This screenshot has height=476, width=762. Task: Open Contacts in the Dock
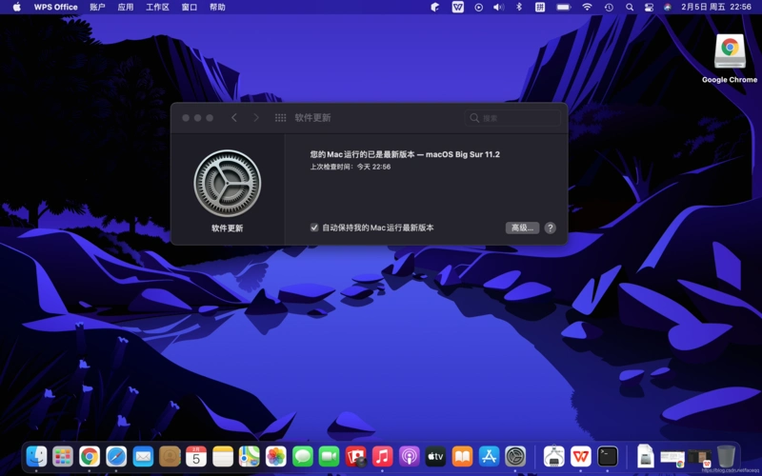170,456
